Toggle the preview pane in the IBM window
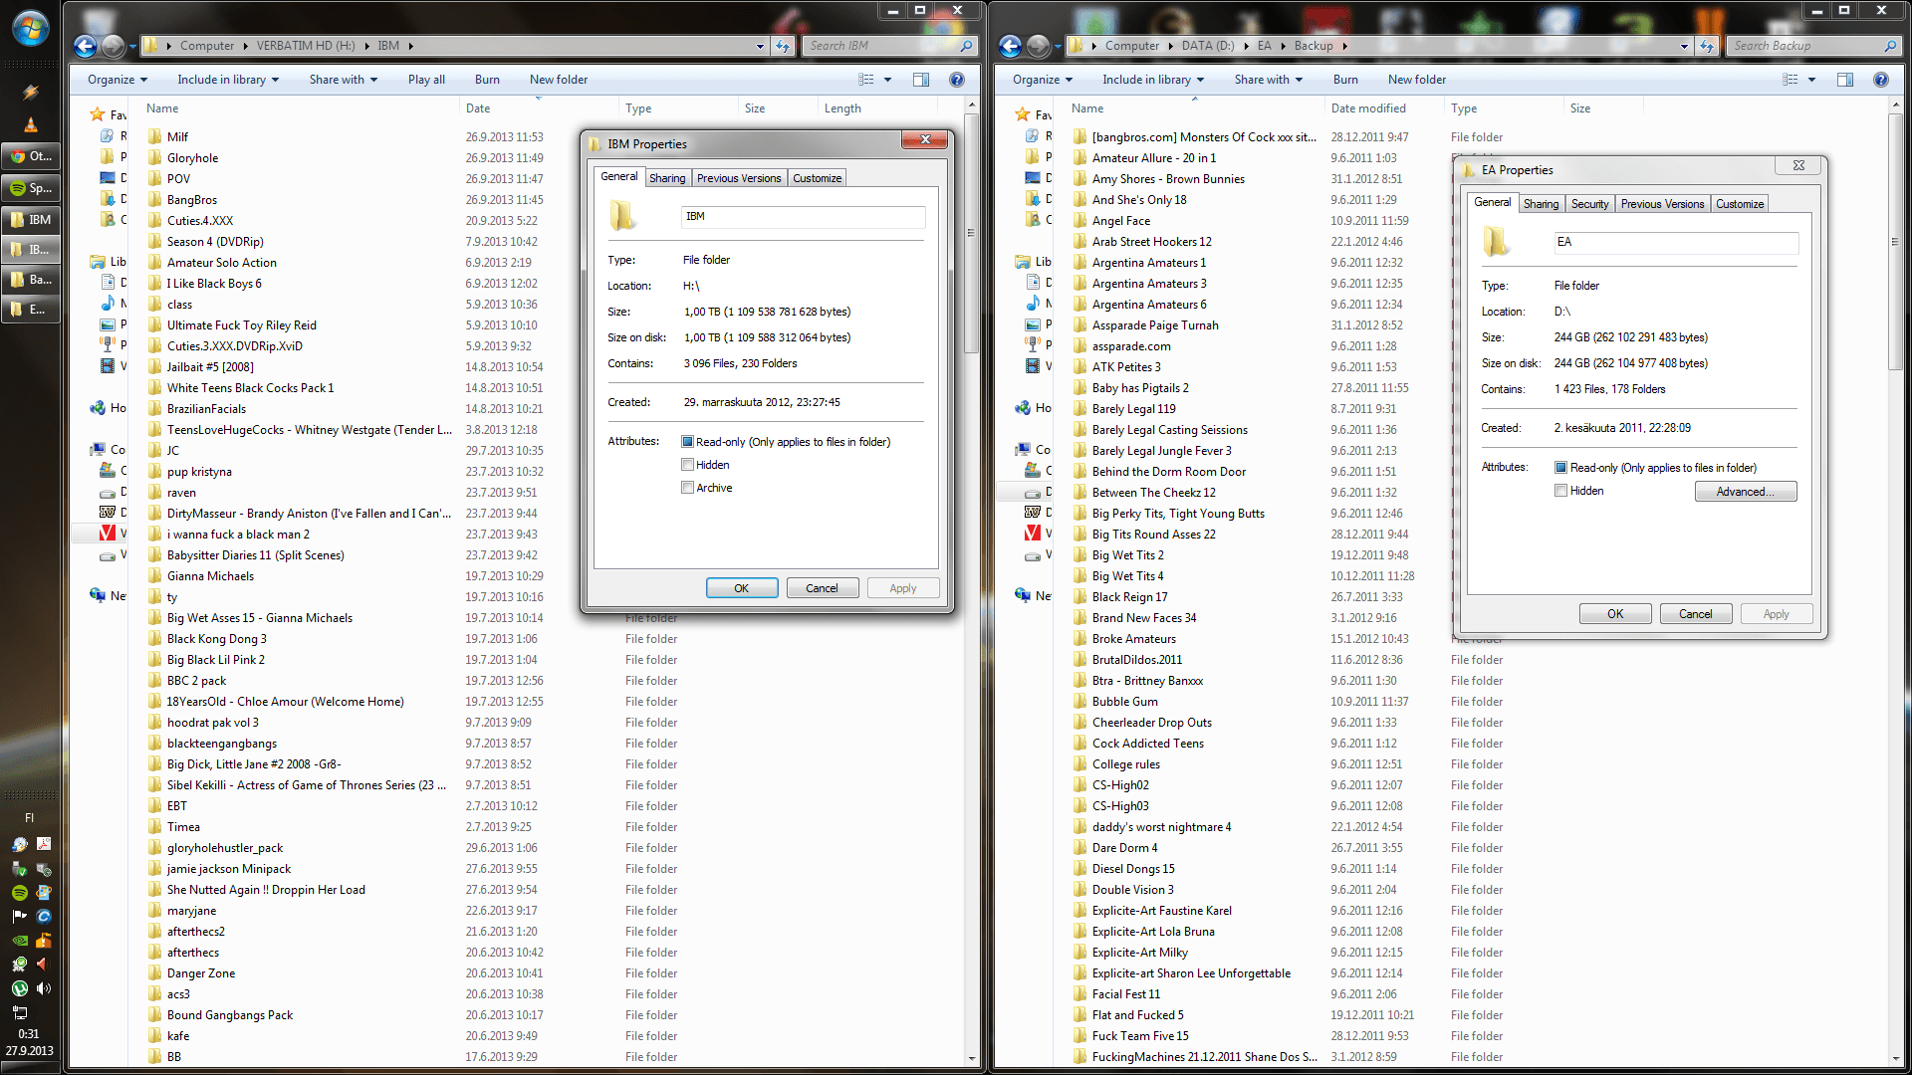This screenshot has height=1075, width=1912. [x=921, y=80]
